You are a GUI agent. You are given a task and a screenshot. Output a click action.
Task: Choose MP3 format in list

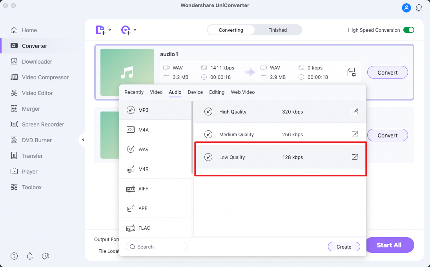tap(155, 110)
